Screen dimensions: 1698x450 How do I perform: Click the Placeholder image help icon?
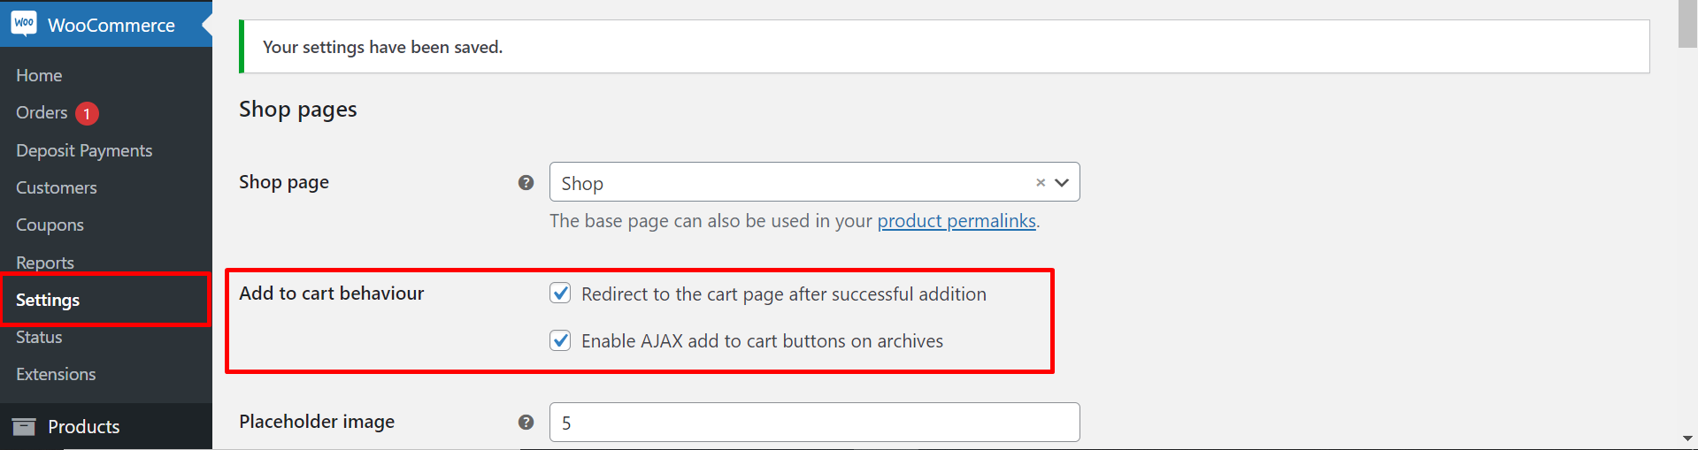[x=526, y=422]
